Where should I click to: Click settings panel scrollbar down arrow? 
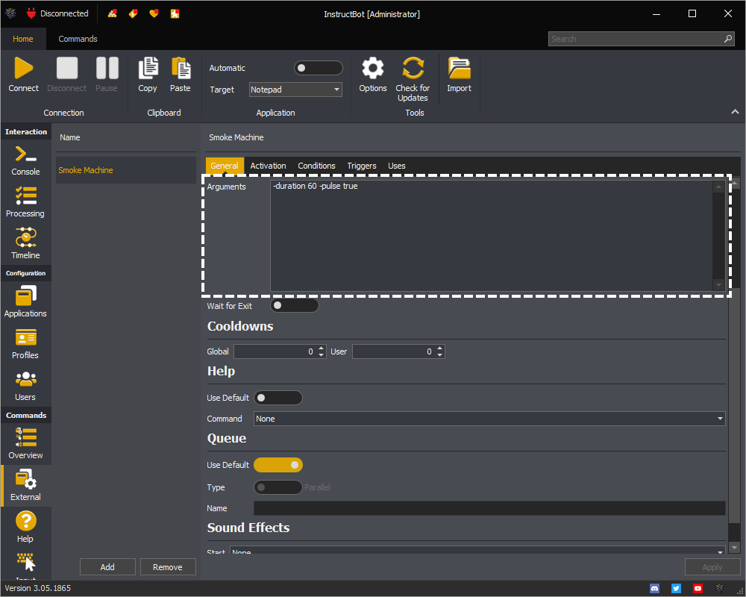click(x=735, y=548)
